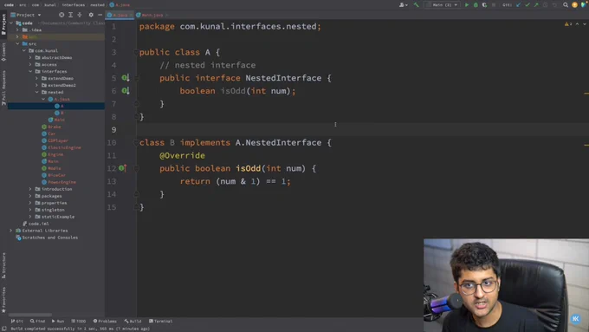589x332 pixels.
Task: Click the implemented gutter icon on line 5
Action: [x=126, y=78]
